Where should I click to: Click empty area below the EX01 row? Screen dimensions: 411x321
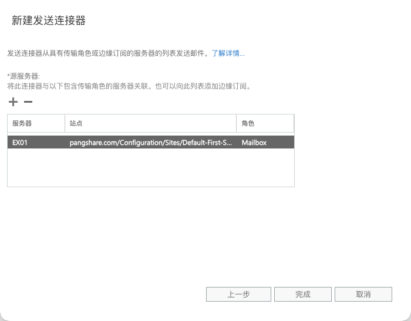(150, 167)
